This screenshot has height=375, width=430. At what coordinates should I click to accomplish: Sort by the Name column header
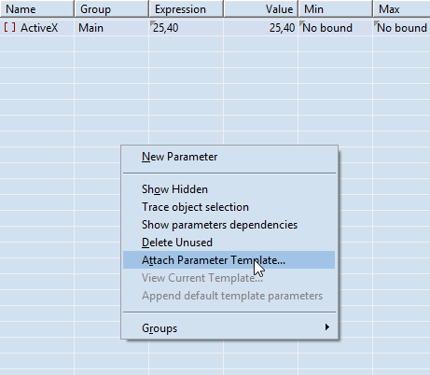click(x=37, y=8)
